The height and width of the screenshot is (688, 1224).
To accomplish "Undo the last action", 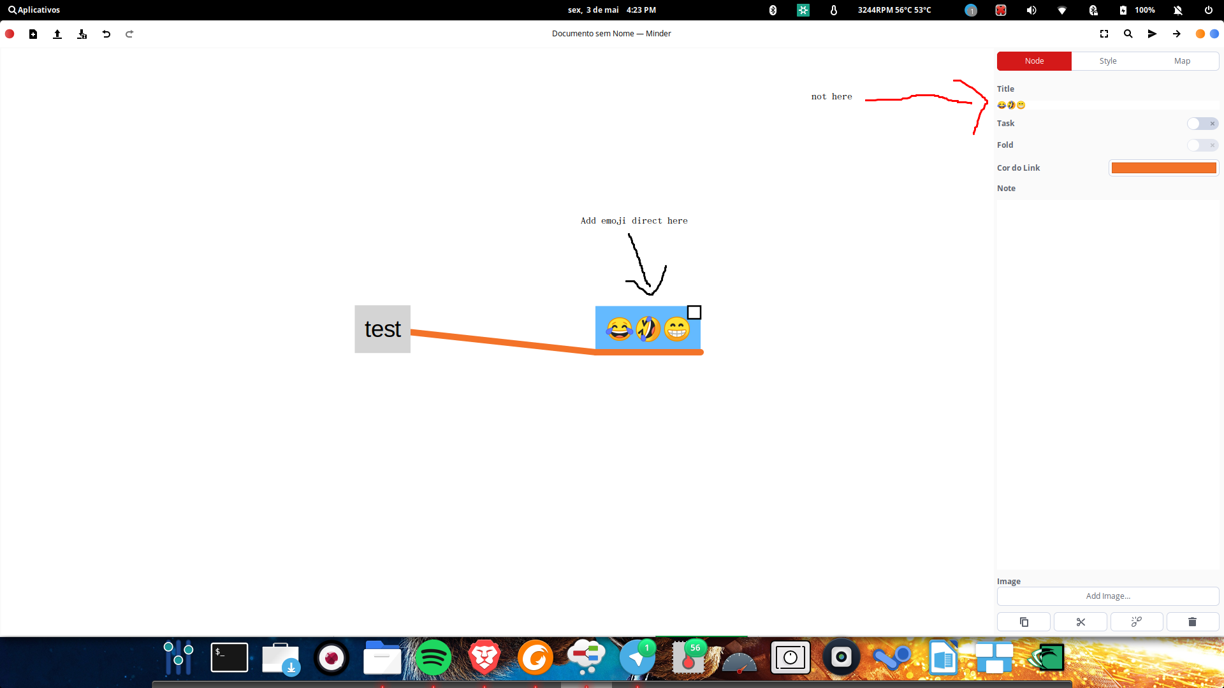I will (106, 34).
